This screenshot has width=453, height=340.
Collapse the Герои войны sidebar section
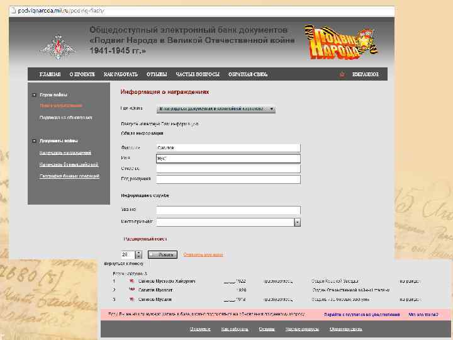(34, 95)
